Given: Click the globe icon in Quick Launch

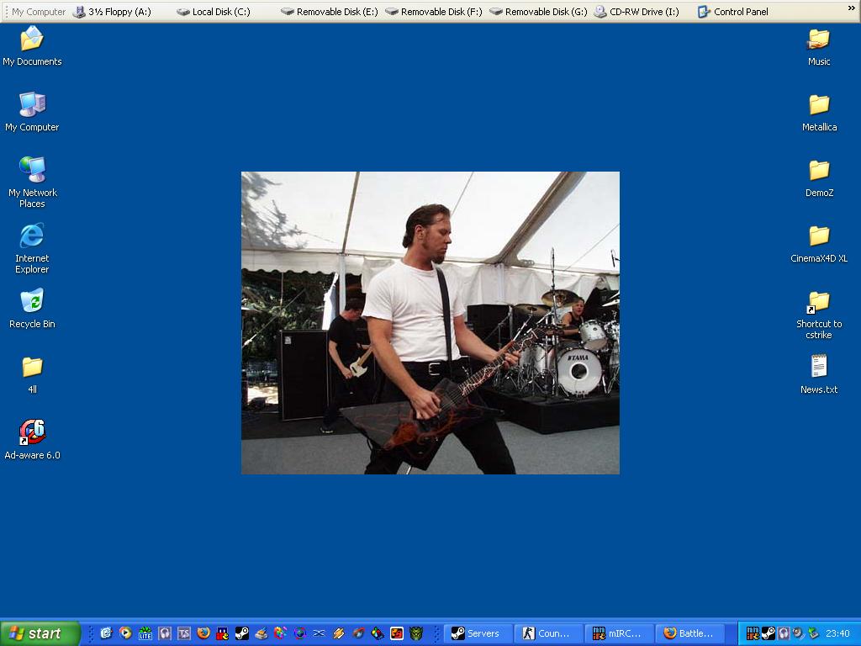Looking at the screenshot, I should [300, 633].
